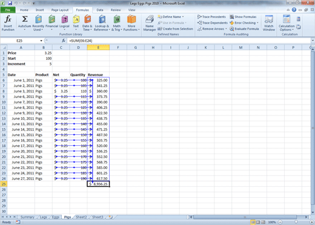This screenshot has height=225, width=315.
Task: Click the Save icon in Quick Access
Action: (10, 3)
